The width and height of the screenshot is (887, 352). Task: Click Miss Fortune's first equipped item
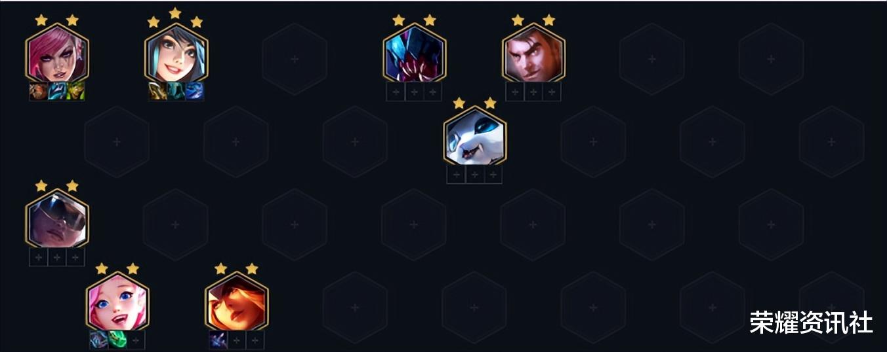coord(218,340)
